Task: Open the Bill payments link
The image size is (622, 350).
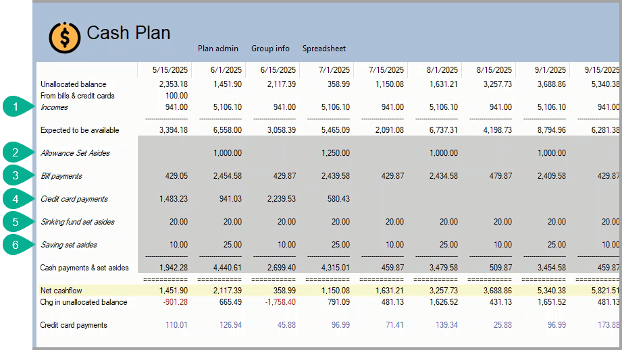Action: coord(61,176)
